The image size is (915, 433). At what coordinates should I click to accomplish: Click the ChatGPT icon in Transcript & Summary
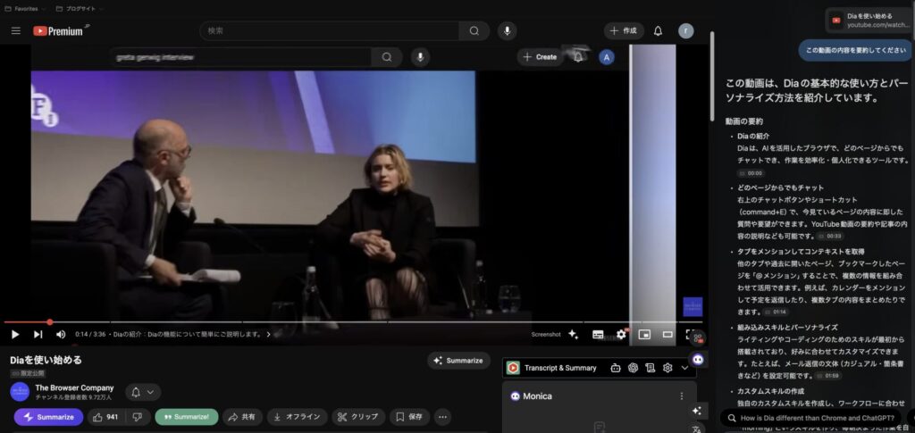click(x=633, y=368)
